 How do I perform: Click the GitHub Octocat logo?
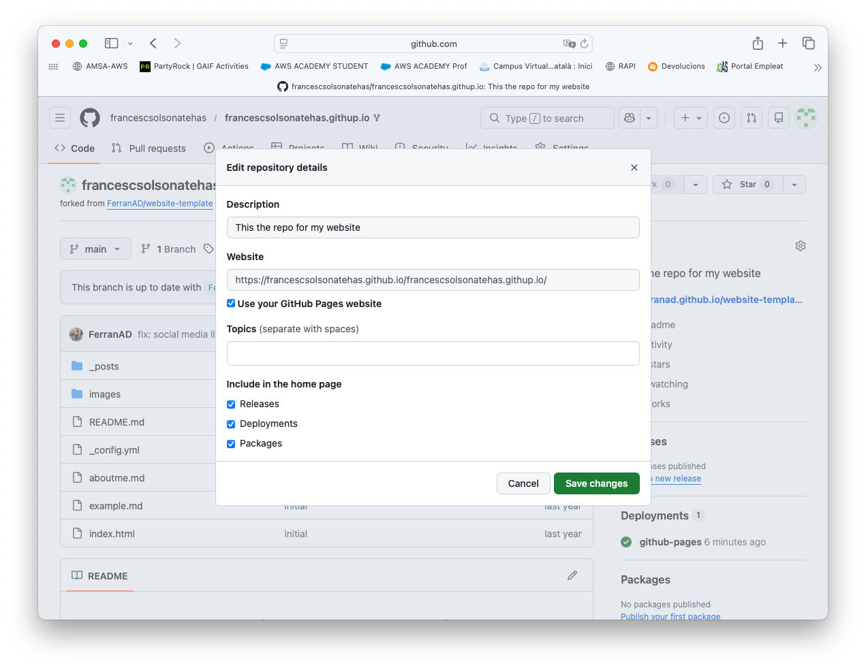[x=90, y=118]
